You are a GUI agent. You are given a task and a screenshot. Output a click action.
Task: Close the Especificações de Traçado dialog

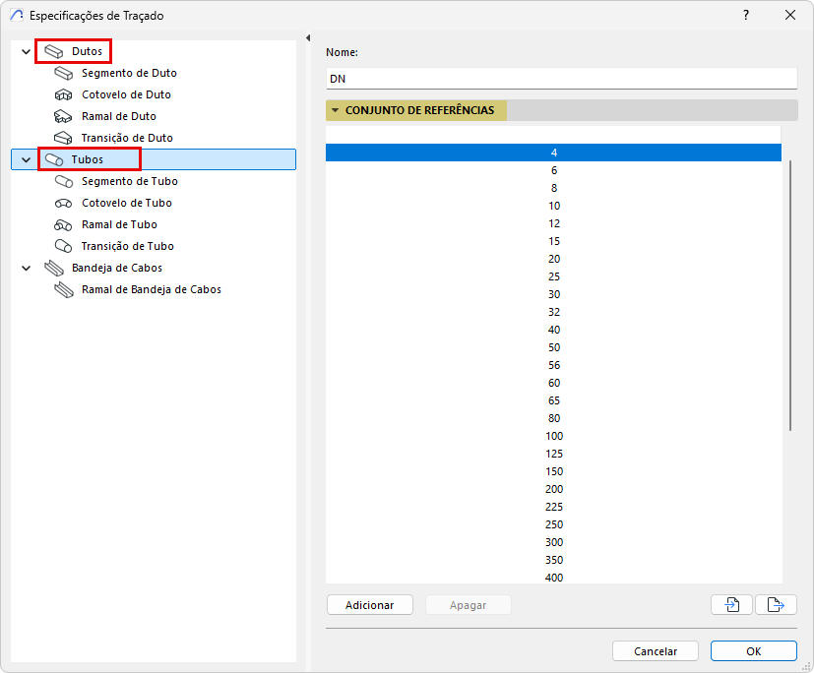point(790,15)
